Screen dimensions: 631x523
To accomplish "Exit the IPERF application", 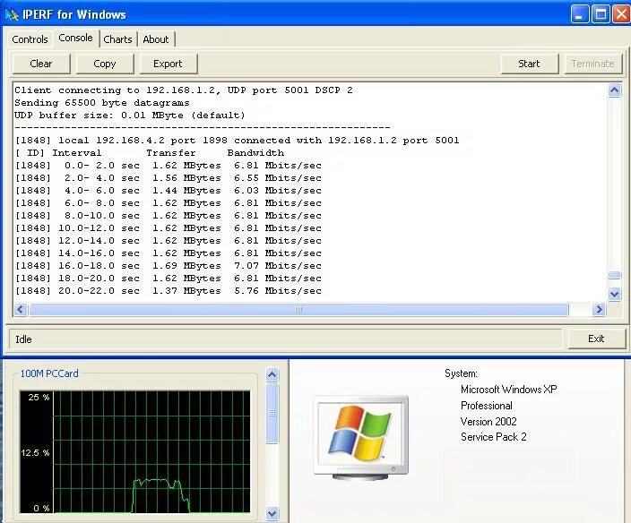I will [x=596, y=339].
